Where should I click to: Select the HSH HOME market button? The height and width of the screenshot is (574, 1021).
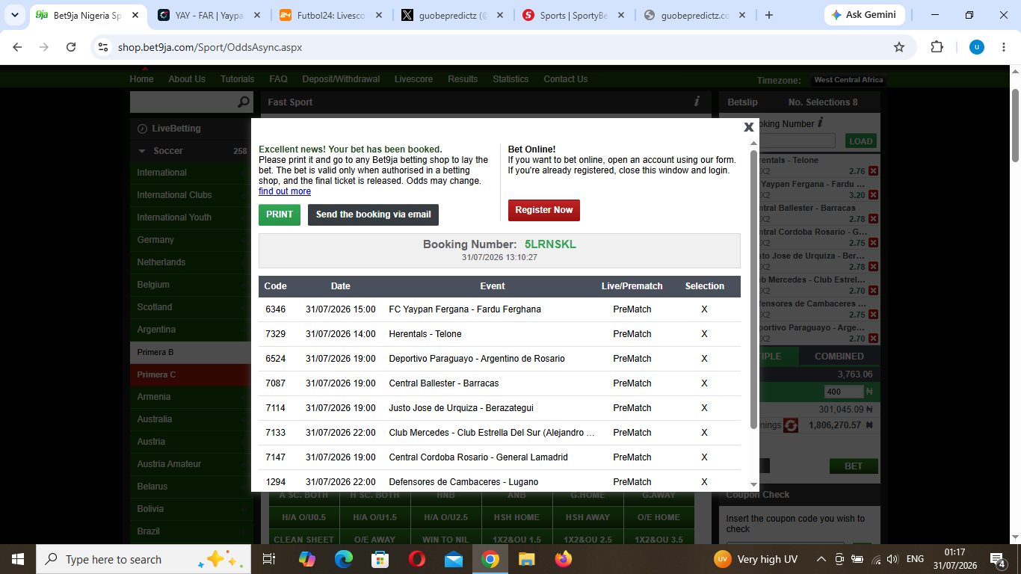516,517
